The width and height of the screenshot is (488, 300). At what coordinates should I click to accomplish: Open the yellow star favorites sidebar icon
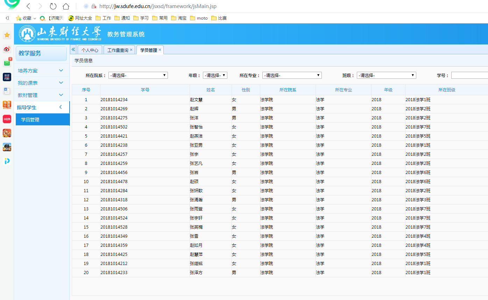pyautogui.click(x=7, y=35)
